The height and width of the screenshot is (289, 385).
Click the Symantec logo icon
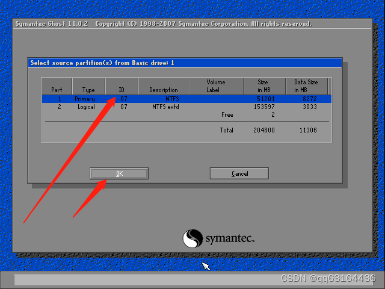(x=192, y=238)
